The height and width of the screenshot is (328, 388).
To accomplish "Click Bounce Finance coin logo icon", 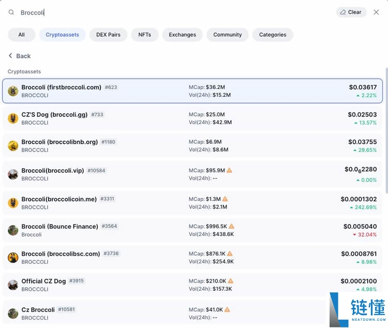I will [x=13, y=230].
